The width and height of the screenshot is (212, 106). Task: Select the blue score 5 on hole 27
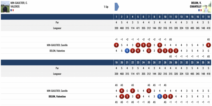click(159, 97)
